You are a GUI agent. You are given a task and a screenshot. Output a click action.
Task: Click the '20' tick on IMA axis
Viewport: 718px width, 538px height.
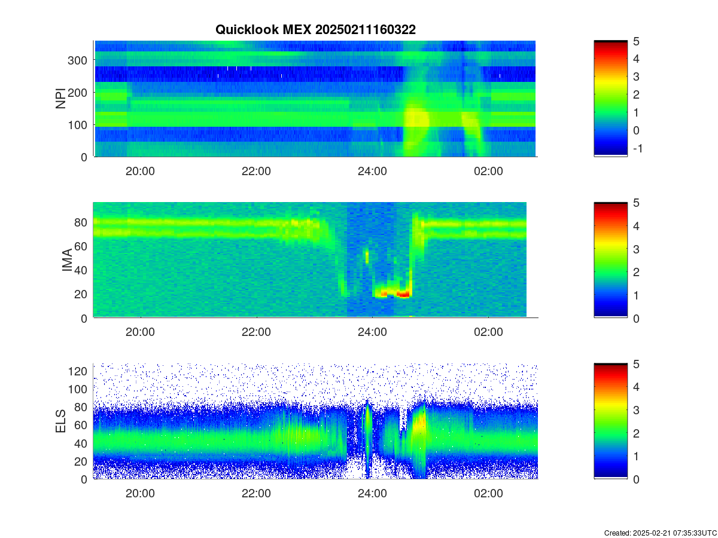pyautogui.click(x=82, y=294)
